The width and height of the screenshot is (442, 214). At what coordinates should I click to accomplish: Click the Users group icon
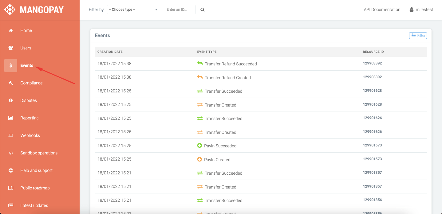(x=11, y=48)
